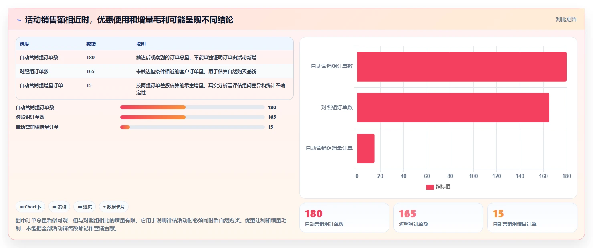Click the 说明 table column header

coord(141,44)
